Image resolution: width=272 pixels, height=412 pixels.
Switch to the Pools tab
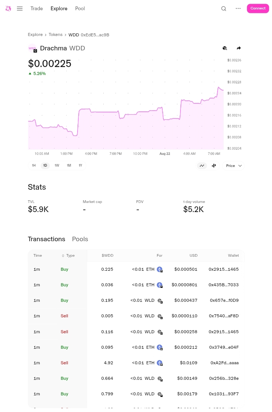tap(80, 239)
